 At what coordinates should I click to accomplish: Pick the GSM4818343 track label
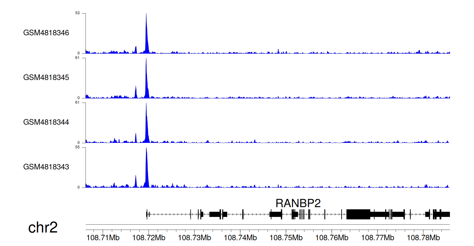pyautogui.click(x=46, y=167)
